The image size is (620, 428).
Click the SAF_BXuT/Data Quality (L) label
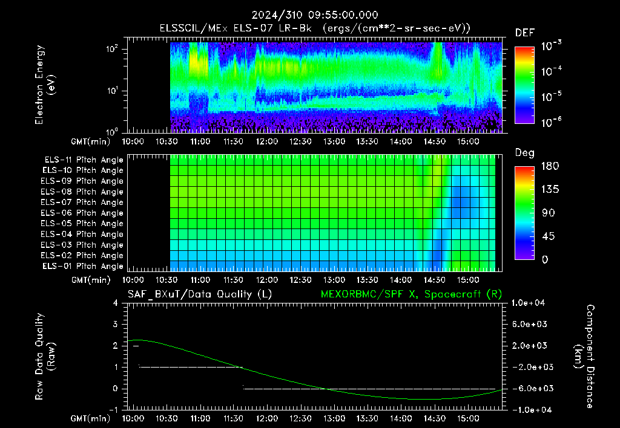coord(200,294)
